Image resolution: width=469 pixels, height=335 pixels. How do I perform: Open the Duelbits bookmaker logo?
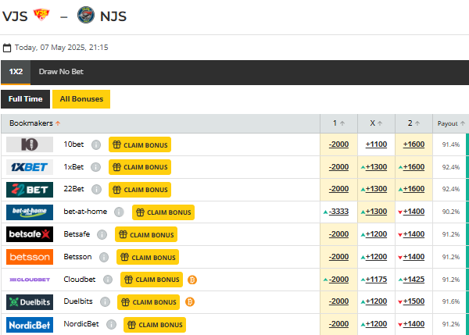tap(30, 302)
